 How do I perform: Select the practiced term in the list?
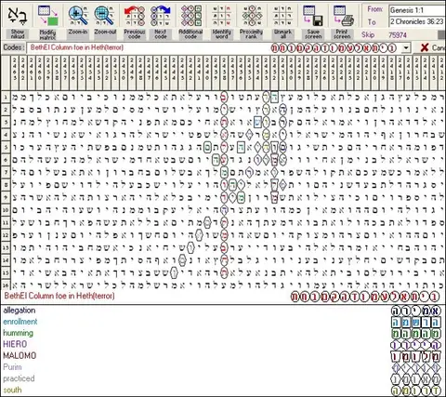(x=19, y=378)
